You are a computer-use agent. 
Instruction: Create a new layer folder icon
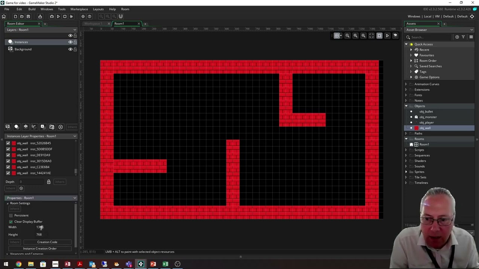coord(52,127)
